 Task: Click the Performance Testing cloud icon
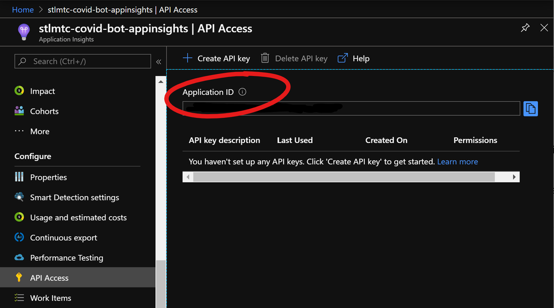tap(19, 257)
